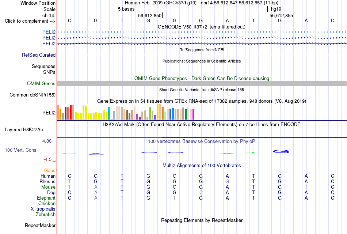Click the 100 Vert. Cons track label
The width and height of the screenshot is (347, 234).
[20, 150]
